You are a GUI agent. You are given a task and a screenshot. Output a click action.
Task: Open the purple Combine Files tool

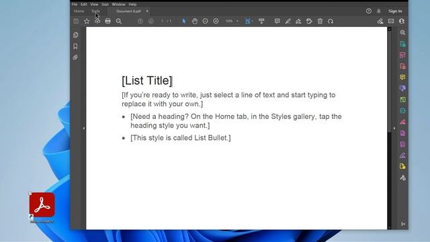pos(402,88)
